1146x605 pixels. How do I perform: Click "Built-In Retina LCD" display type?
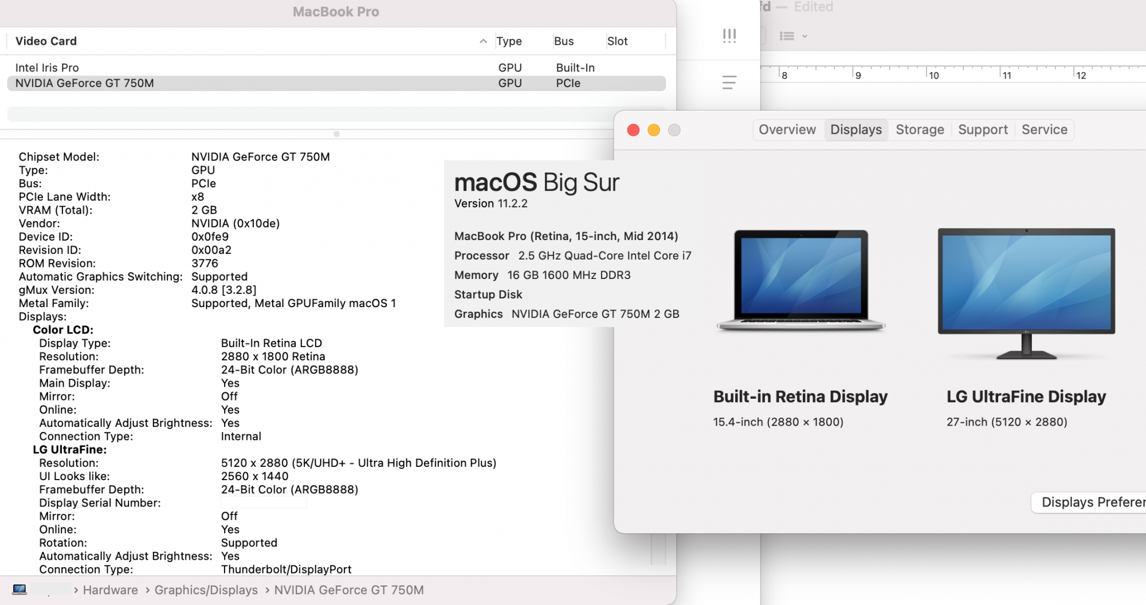[272, 343]
